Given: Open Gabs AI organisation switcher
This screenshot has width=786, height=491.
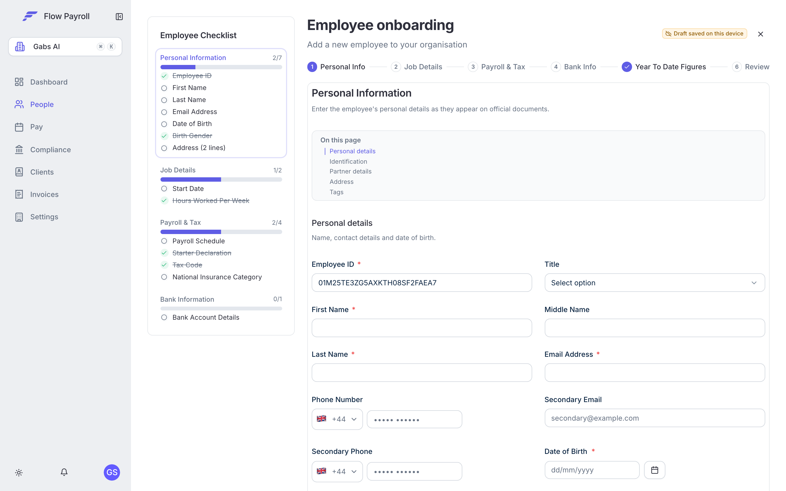Looking at the screenshot, I should [65, 46].
